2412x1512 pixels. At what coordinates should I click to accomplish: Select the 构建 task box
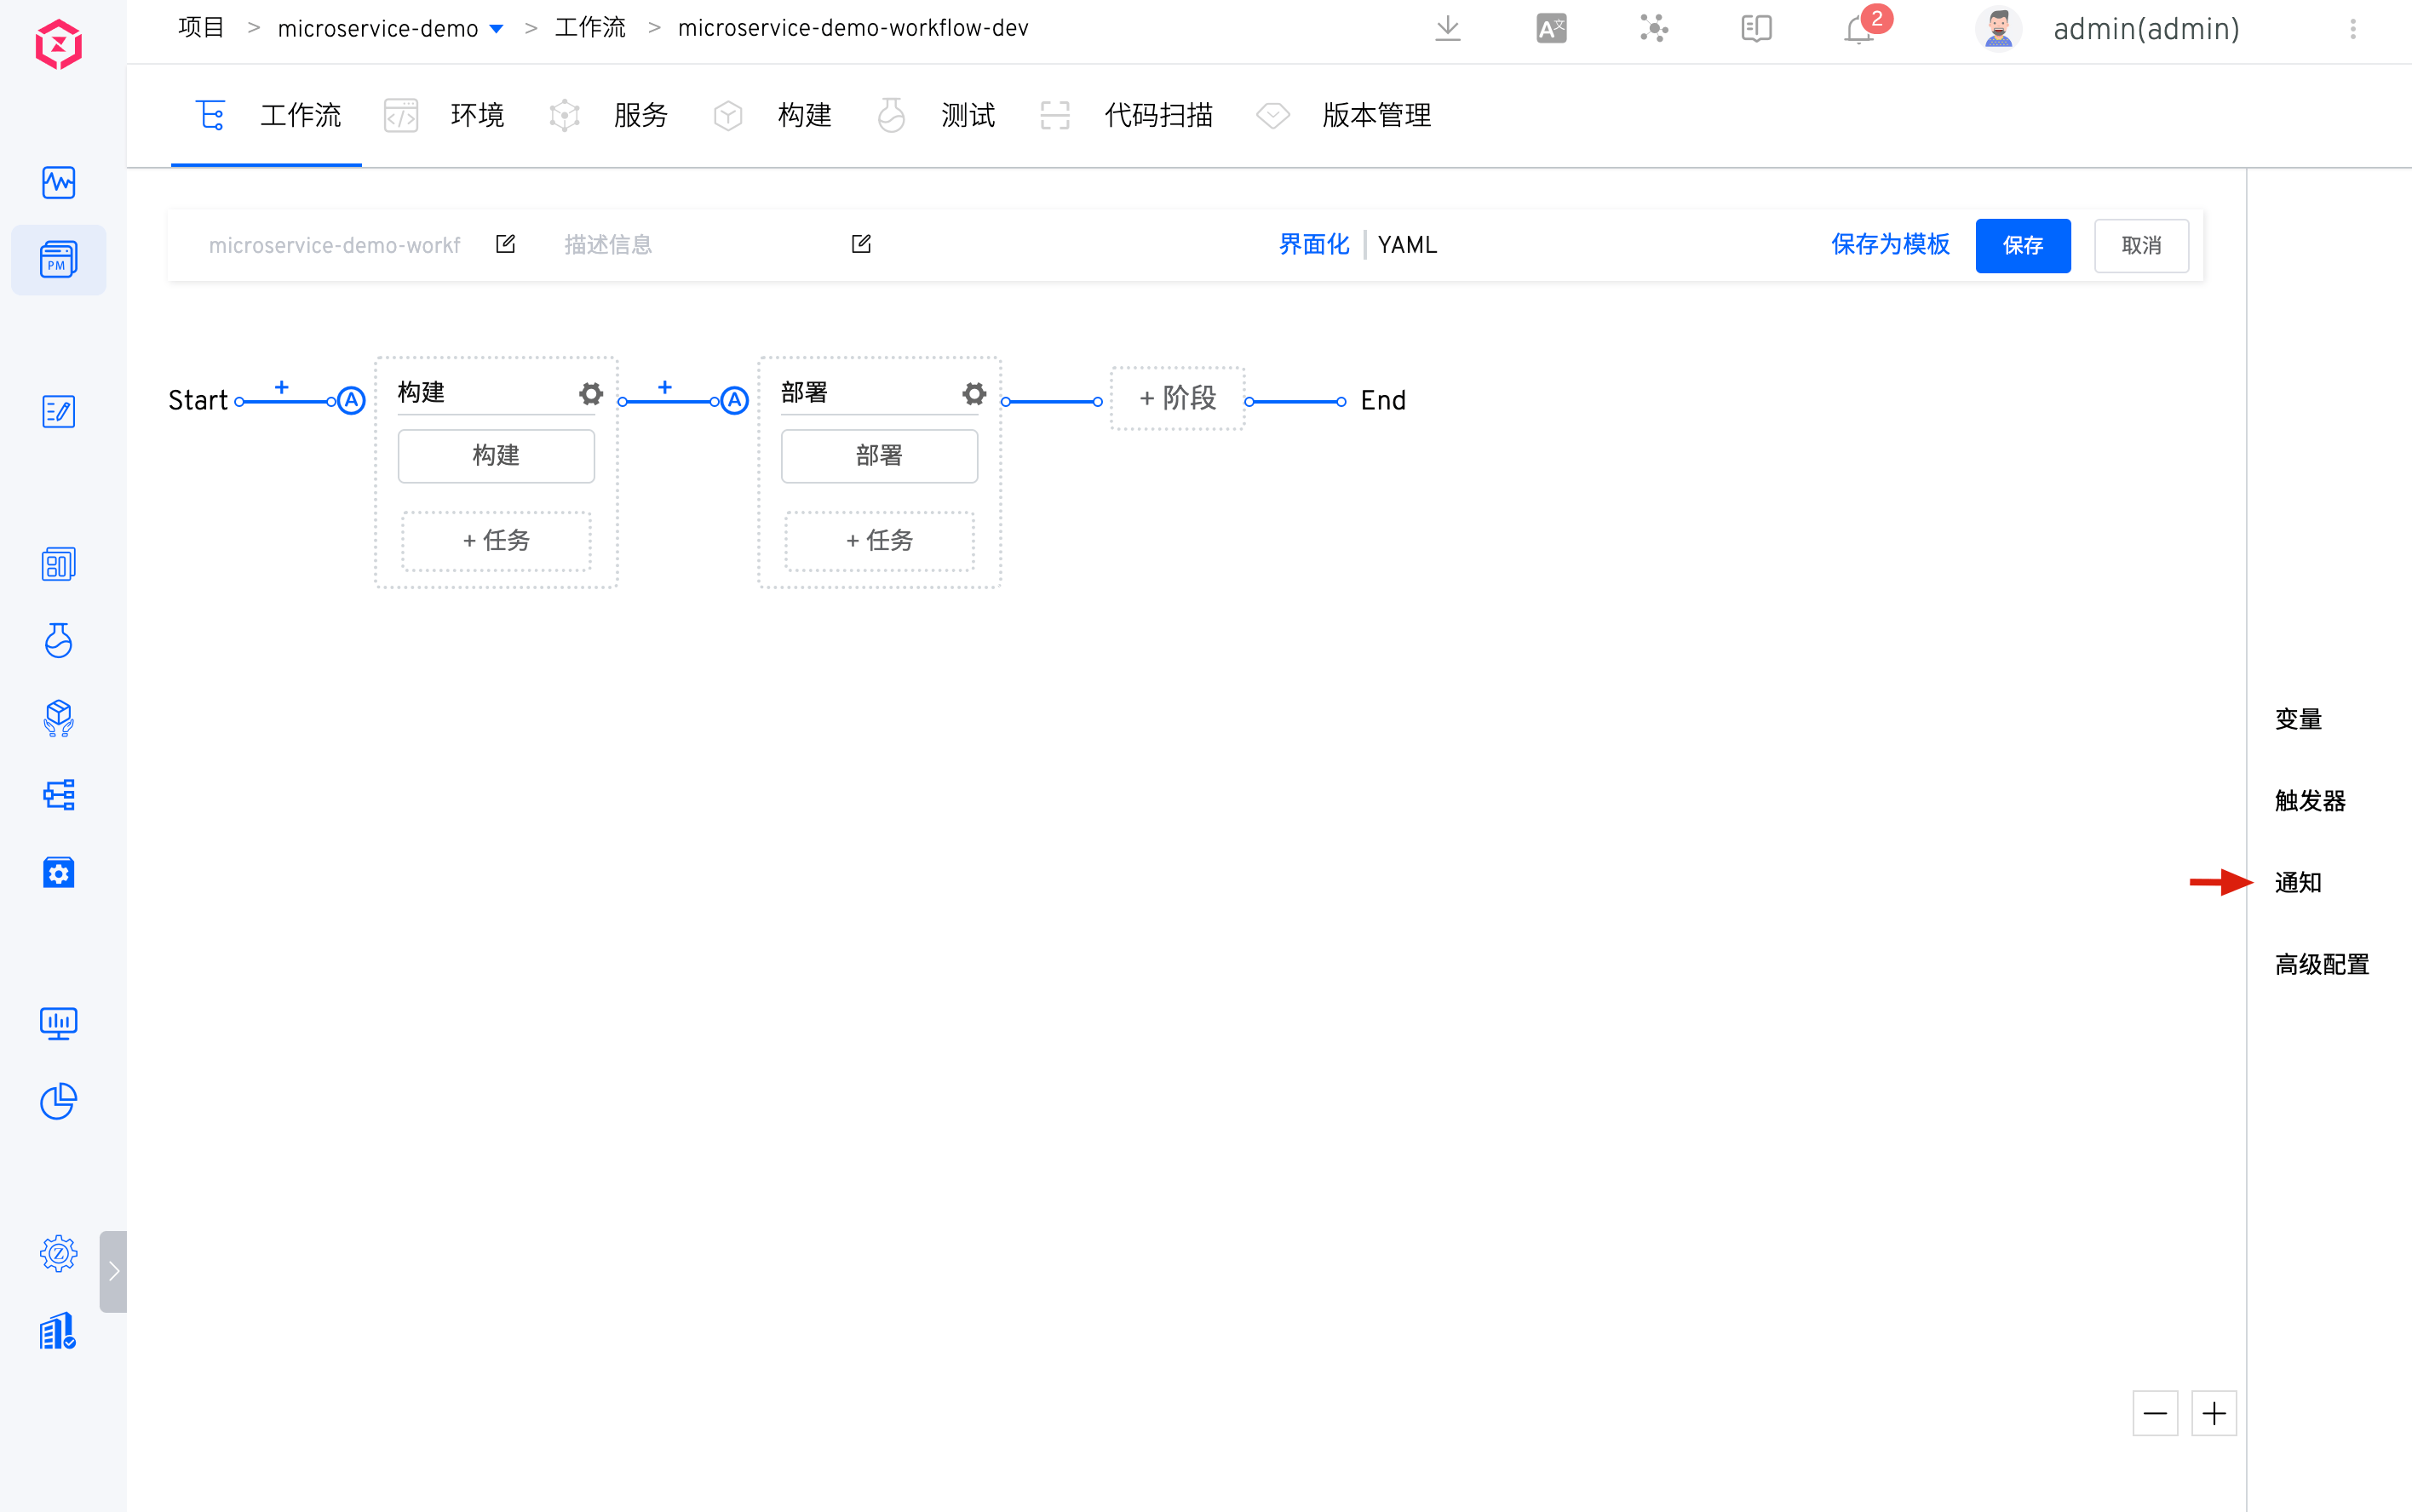click(497, 456)
